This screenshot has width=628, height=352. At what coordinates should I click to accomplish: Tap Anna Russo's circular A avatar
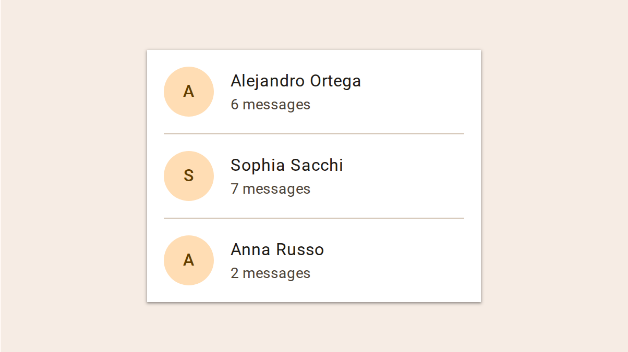pyautogui.click(x=189, y=260)
